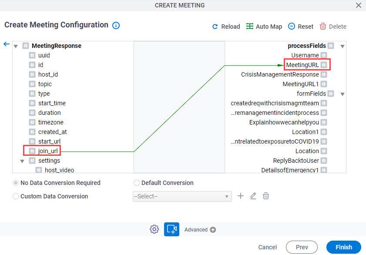
Task: Go back using the blue left arrow
Action: 7,44
